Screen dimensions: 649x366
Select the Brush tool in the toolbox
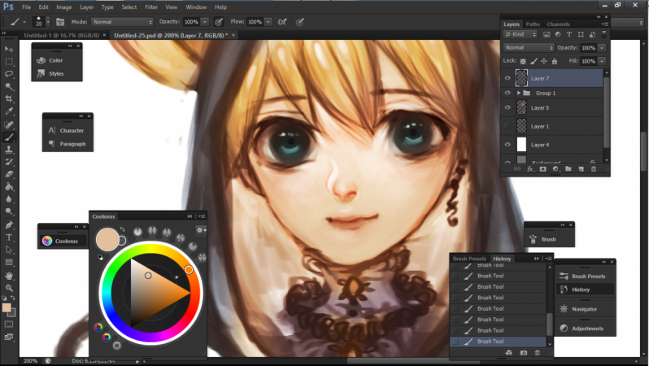(x=9, y=137)
